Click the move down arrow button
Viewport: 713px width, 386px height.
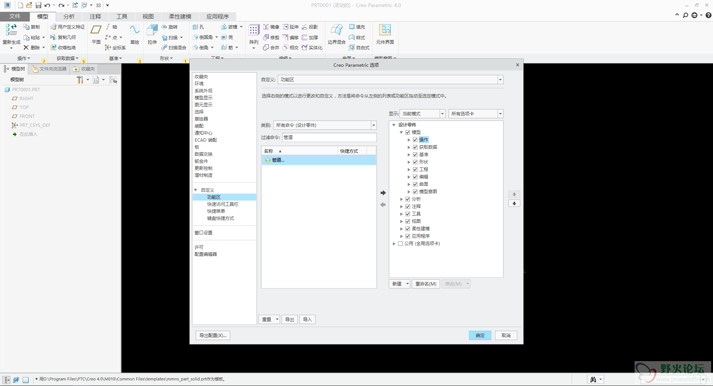coord(514,204)
